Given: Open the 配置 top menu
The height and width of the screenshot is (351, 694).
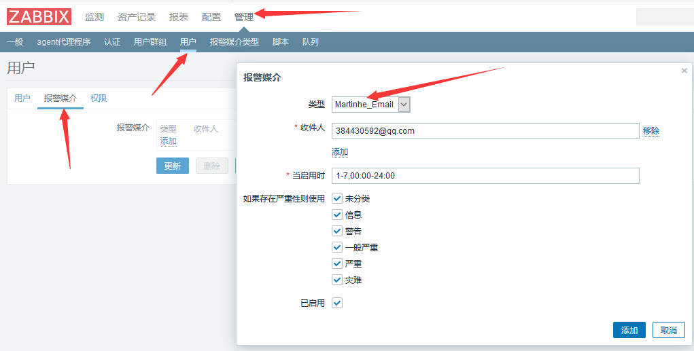Looking at the screenshot, I should [211, 17].
